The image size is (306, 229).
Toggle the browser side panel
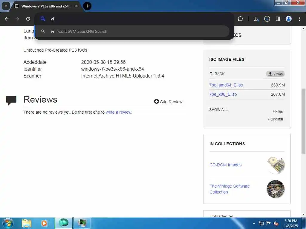(x=278, y=19)
